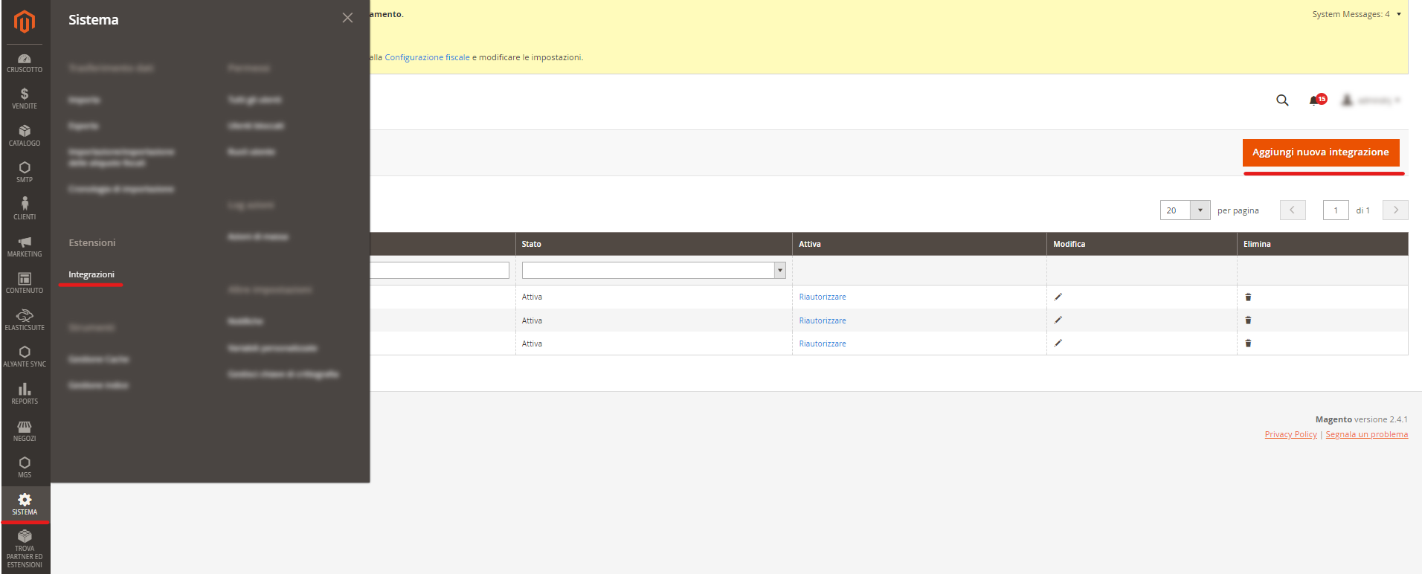Click Segnala un problema link

click(1366, 434)
